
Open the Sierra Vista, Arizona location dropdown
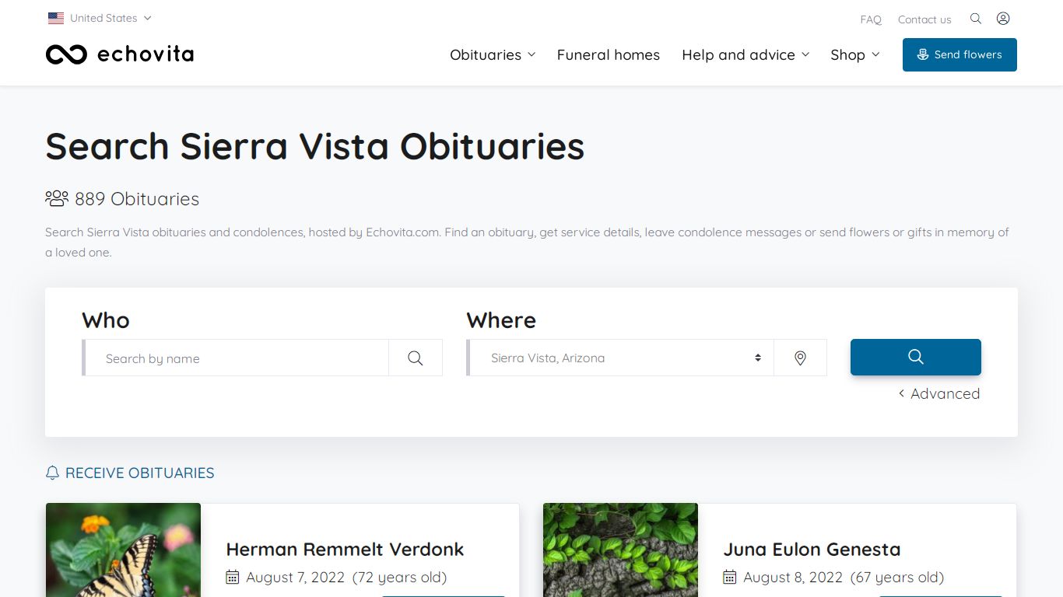620,358
